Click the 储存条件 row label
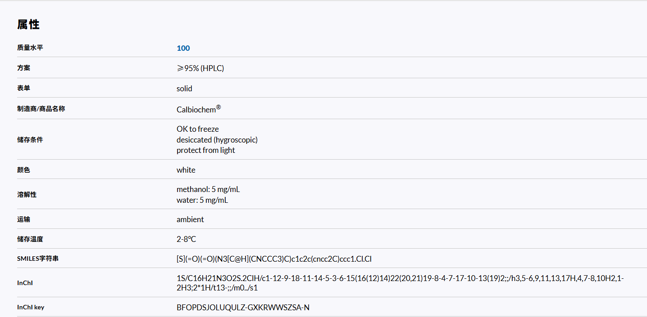 30,139
